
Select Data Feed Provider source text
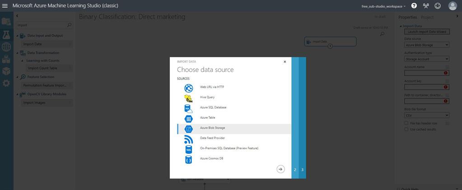click(x=212, y=138)
